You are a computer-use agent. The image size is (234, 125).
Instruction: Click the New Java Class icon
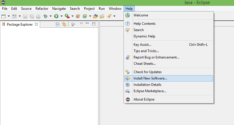click(x=85, y=16)
